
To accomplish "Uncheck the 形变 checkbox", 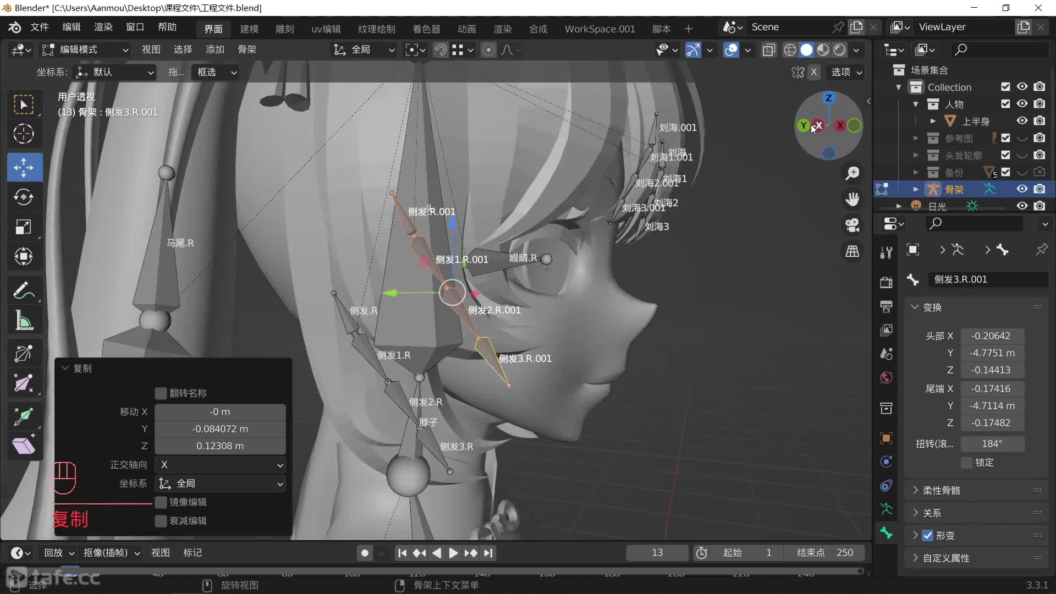I will (x=928, y=536).
